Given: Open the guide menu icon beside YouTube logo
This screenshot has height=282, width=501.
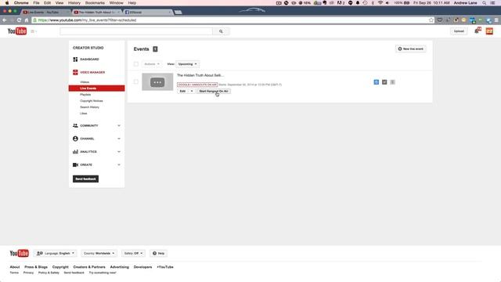Looking at the screenshot, I should pyautogui.click(x=33, y=31).
